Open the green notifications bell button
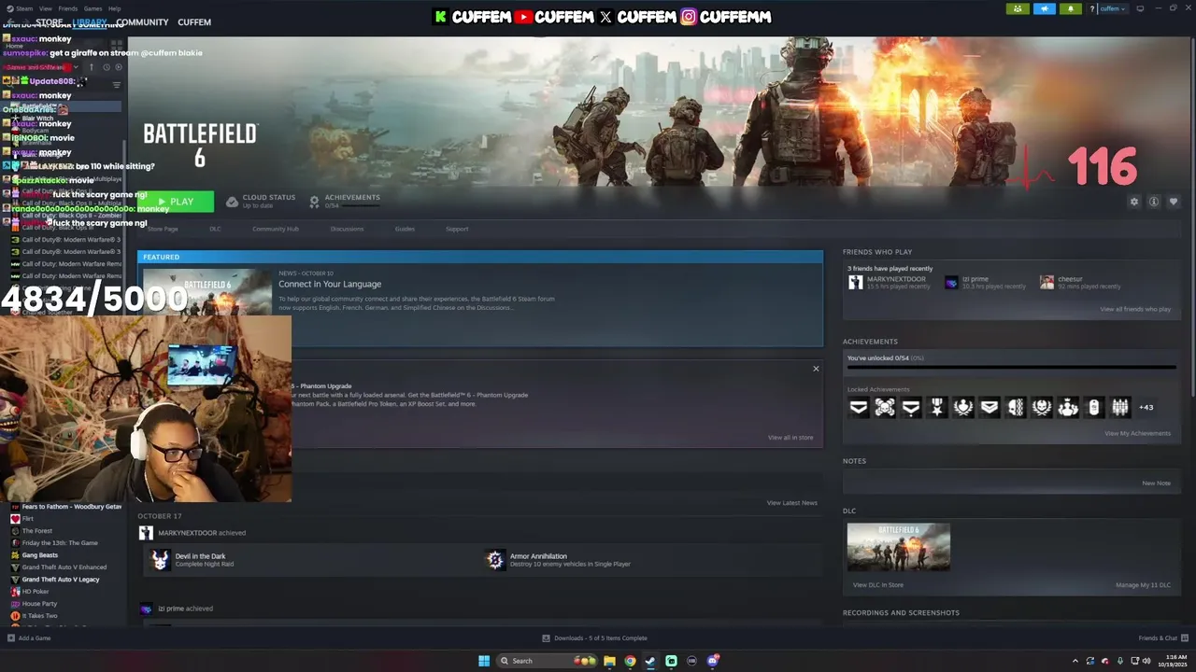The image size is (1196, 672). [x=1071, y=8]
